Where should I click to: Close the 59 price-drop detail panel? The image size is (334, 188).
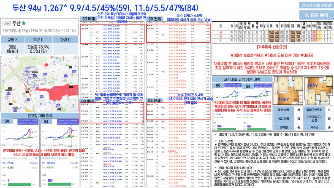coord(36,158)
